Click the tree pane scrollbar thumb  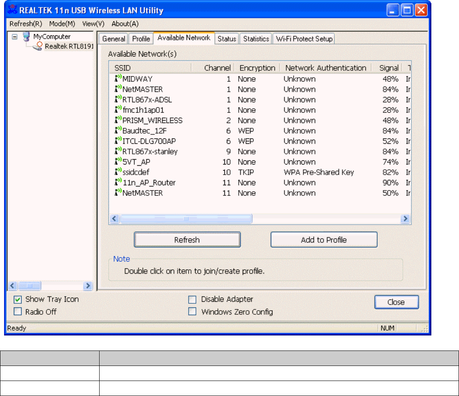30,286
